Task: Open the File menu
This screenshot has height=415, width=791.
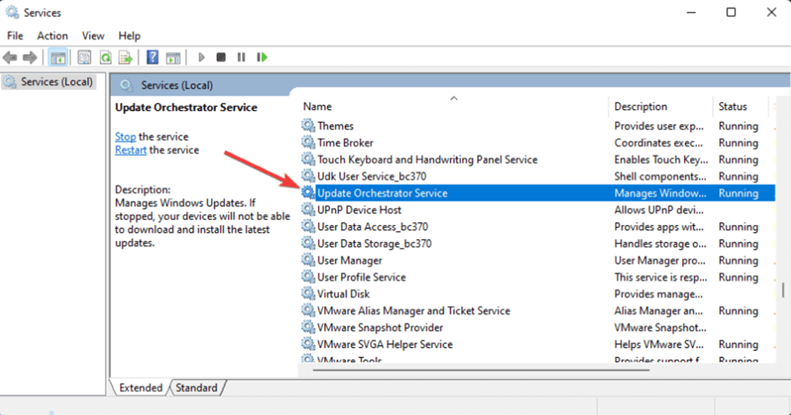Action: pyautogui.click(x=15, y=36)
